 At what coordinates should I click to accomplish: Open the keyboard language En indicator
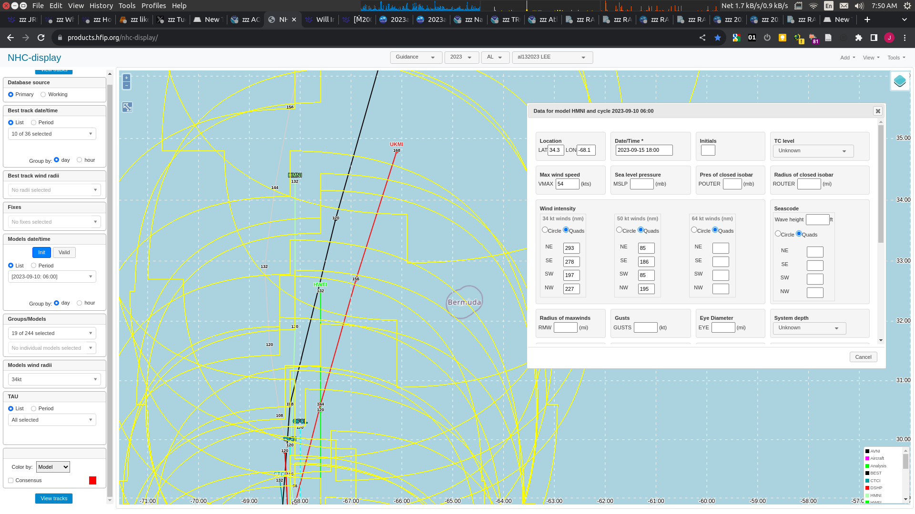coord(829,6)
